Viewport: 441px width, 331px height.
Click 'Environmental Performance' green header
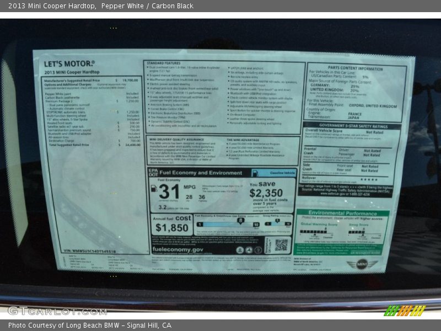click(342, 213)
